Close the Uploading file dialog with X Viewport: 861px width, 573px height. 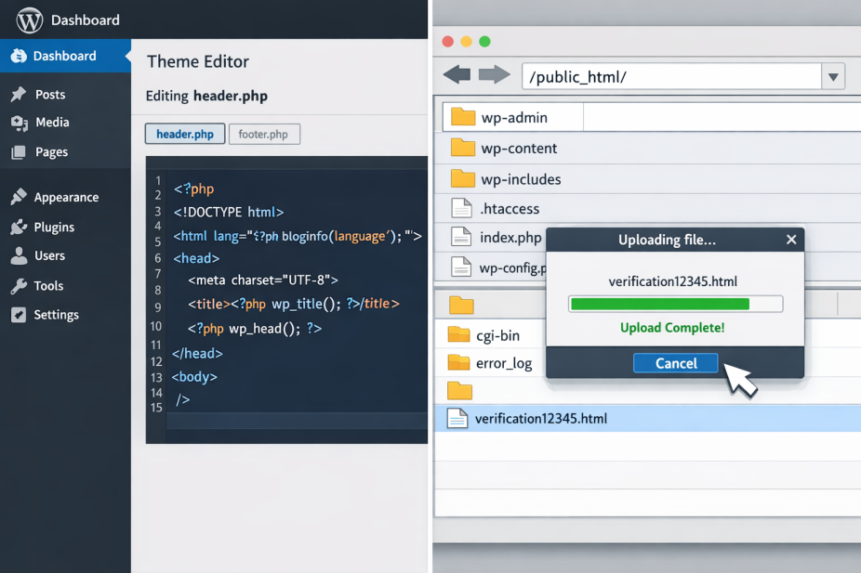click(x=791, y=240)
